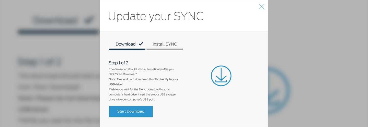Image resolution: width=368 pixels, height=127 pixels.
Task: Close the Update your SYNC dialog
Action: tap(261, 7)
